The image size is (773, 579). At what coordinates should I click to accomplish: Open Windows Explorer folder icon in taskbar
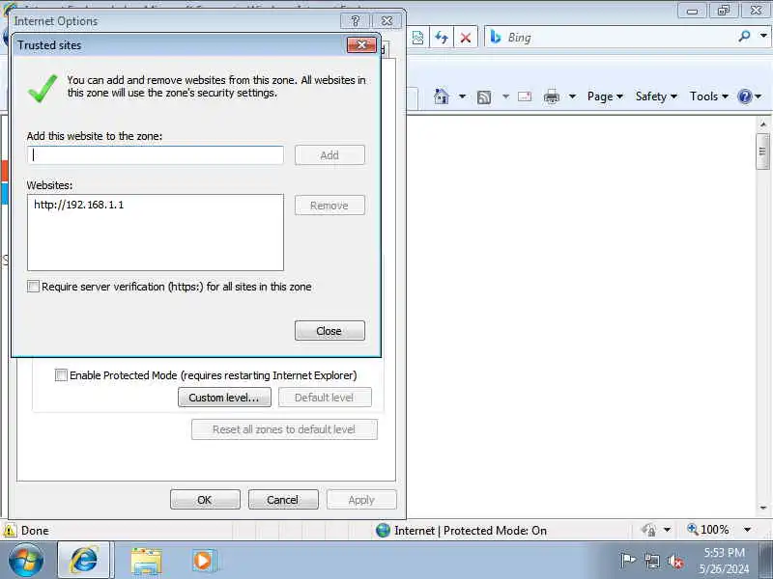click(146, 562)
